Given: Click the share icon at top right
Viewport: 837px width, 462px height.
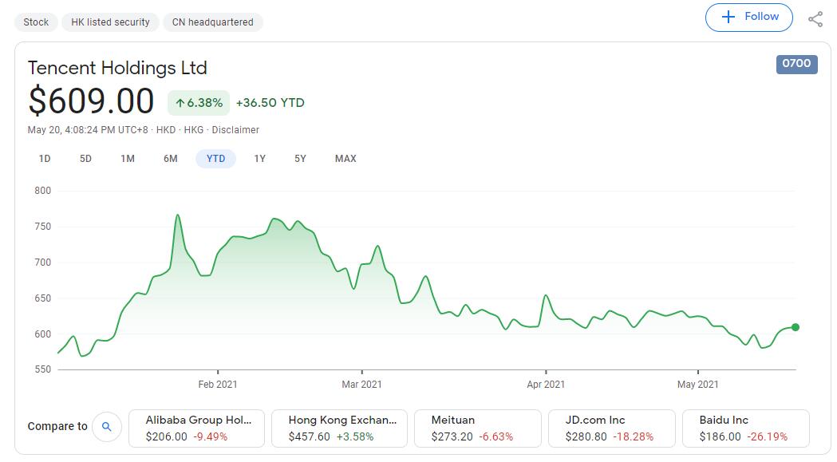Looking at the screenshot, I should tap(816, 17).
